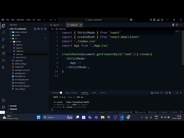Switch to the OUTPUT panel tab

click(x=103, y=93)
